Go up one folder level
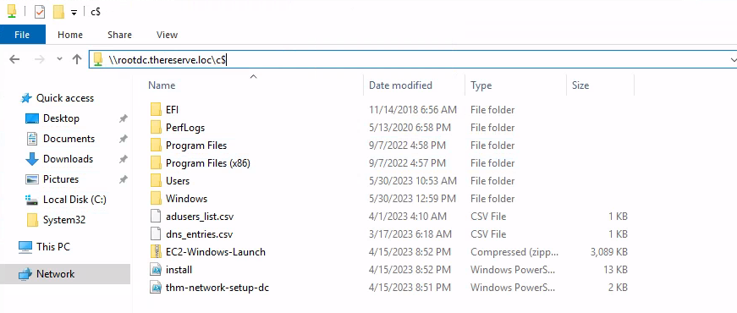This screenshot has height=313, width=737. point(77,59)
